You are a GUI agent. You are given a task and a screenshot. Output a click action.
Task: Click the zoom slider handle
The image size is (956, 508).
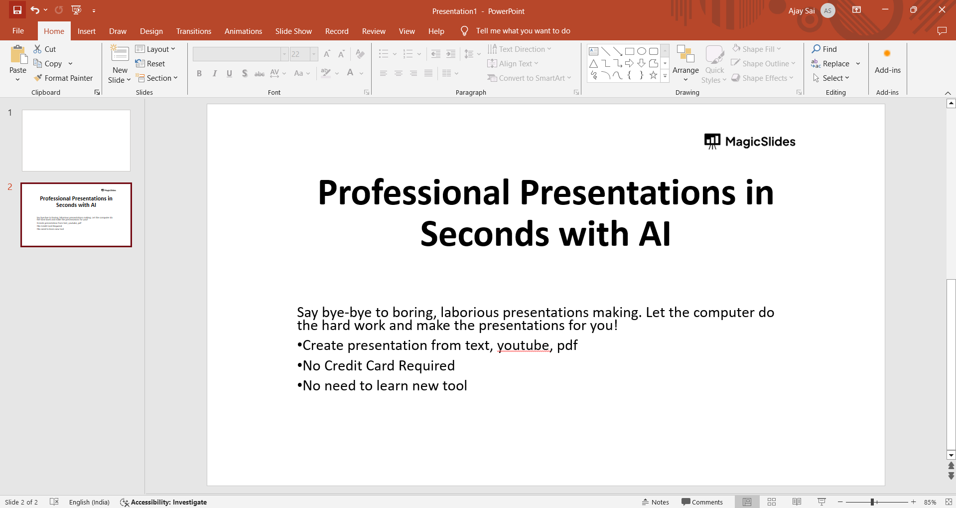(872, 502)
